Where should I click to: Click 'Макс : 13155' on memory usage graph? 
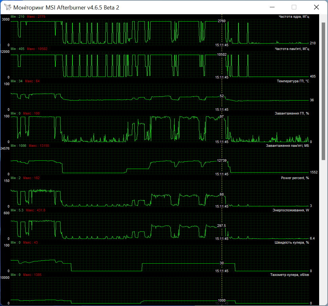click(39, 146)
